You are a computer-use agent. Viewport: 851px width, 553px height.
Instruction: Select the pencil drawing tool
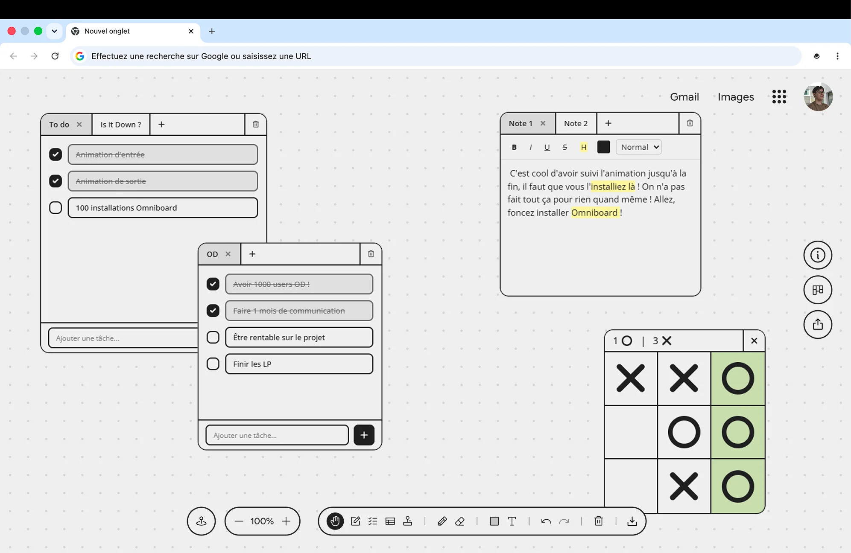click(x=442, y=521)
